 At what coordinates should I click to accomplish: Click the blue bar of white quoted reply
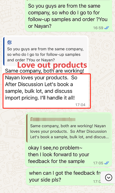[4, 51]
